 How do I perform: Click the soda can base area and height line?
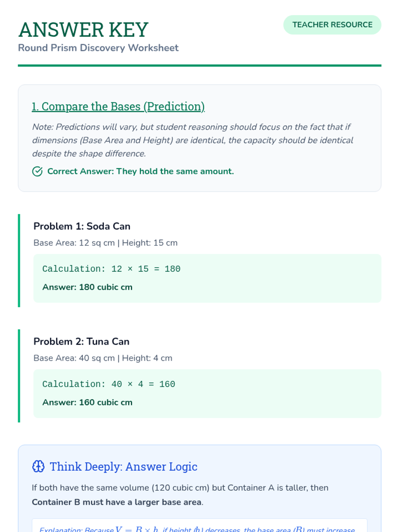pyautogui.click(x=105, y=243)
